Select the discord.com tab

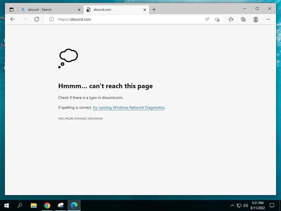[116, 10]
